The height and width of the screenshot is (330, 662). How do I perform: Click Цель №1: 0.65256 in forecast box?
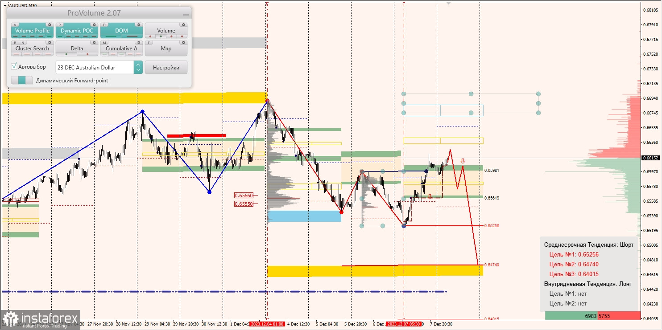pos(574,254)
